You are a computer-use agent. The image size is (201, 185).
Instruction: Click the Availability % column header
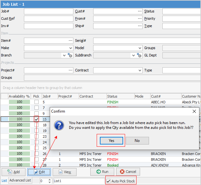(19, 96)
